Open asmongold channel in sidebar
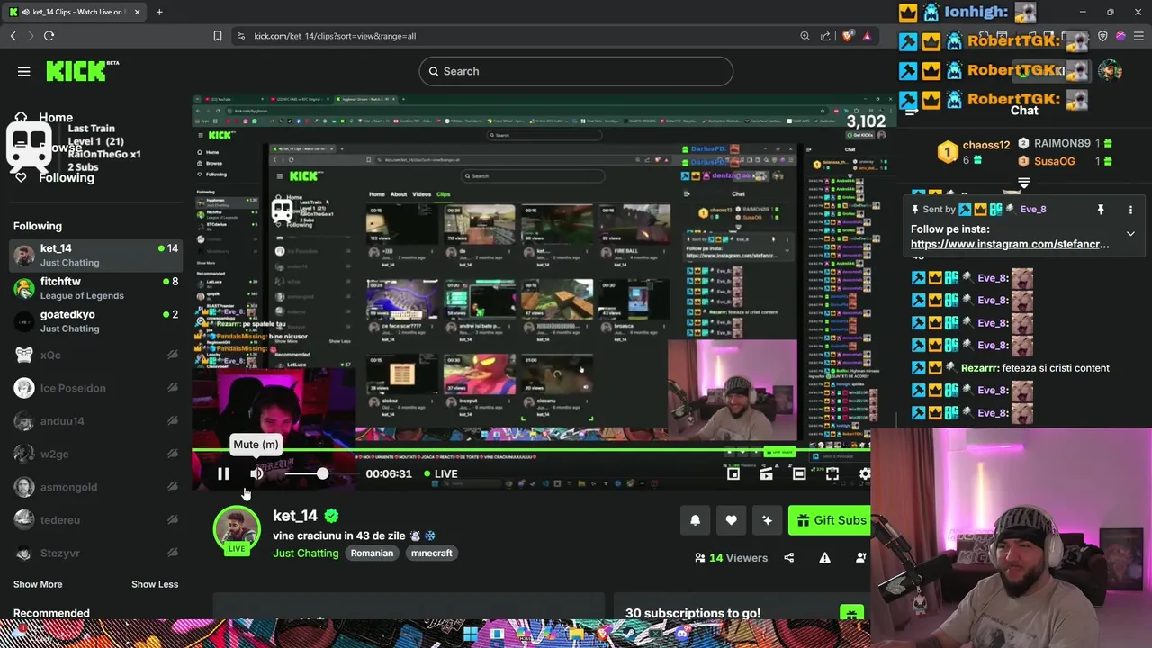1152x648 pixels. click(94, 487)
